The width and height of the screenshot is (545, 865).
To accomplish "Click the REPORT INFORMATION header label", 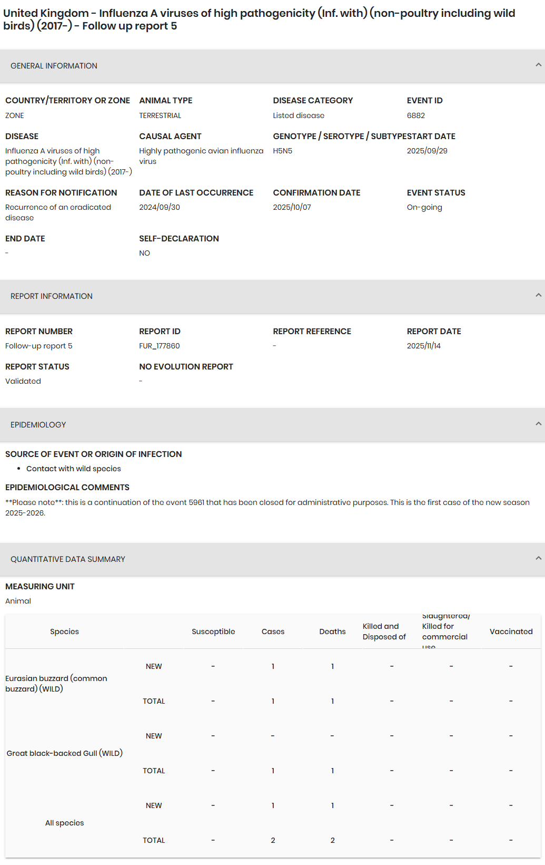I will 52,296.
